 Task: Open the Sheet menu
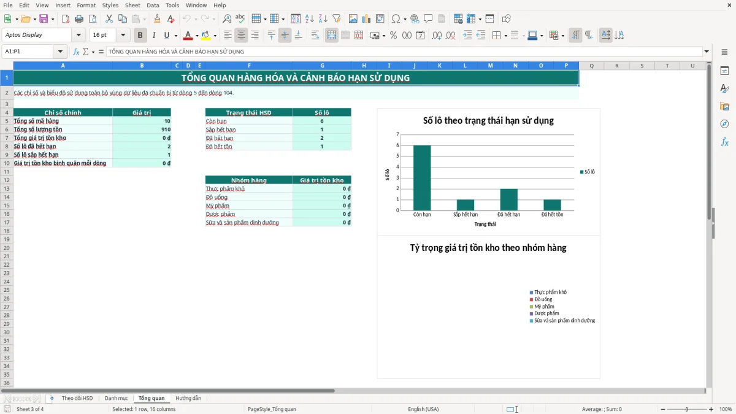(x=132, y=5)
